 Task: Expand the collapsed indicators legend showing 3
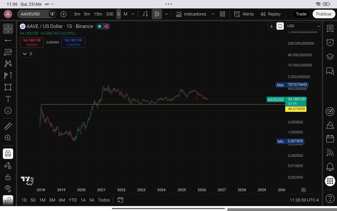pyautogui.click(x=26, y=54)
